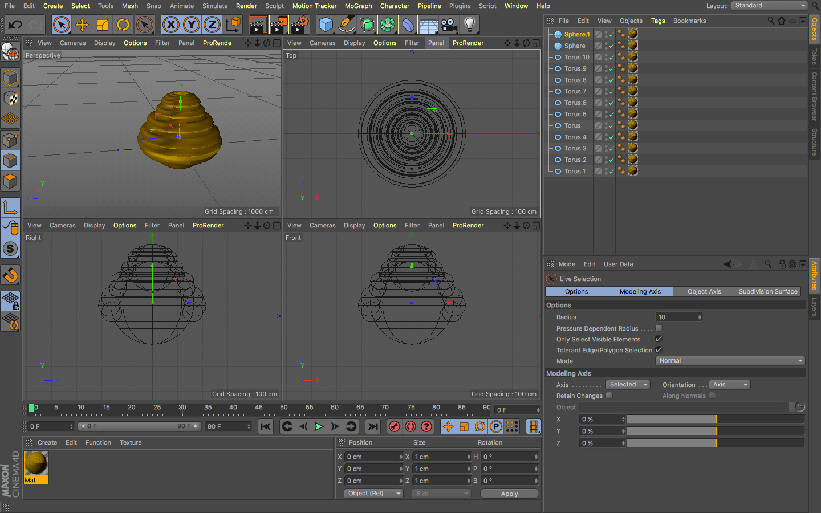Screen dimensions: 821x513
Task: Open the Edit Render Settings icon
Action: pyautogui.click(x=299, y=25)
